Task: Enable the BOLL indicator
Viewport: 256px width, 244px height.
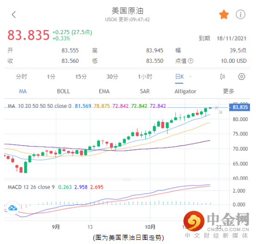Action: coord(63,91)
